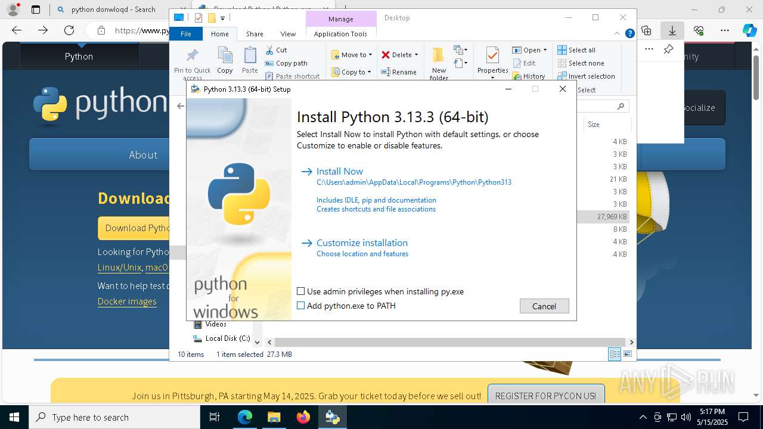Create a New folder from the ribbon
The height and width of the screenshot is (429, 763).
pos(439,63)
